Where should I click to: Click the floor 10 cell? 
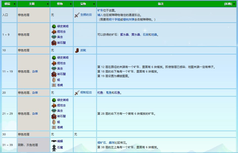9,50
